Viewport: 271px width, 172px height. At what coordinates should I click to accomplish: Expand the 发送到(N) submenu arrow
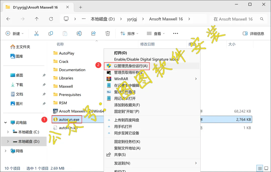(196, 163)
